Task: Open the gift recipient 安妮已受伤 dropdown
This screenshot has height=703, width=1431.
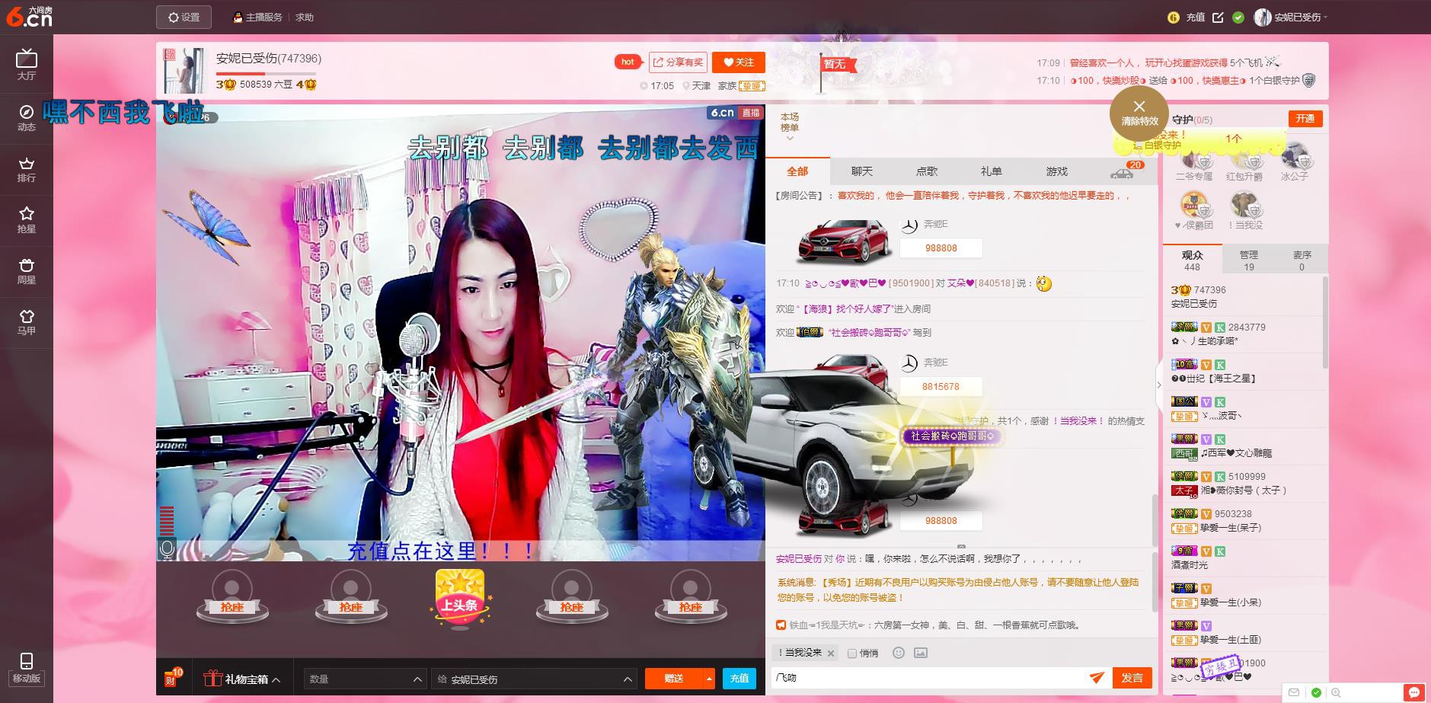Action: (533, 679)
